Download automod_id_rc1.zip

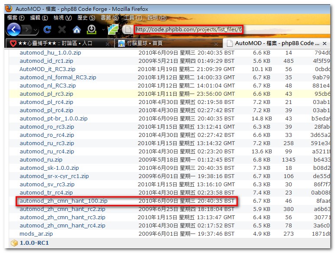point(46,61)
